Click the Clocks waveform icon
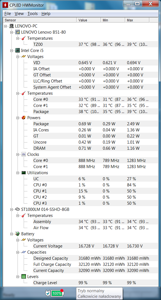The width and height of the screenshot is (161, 300). click(24, 154)
